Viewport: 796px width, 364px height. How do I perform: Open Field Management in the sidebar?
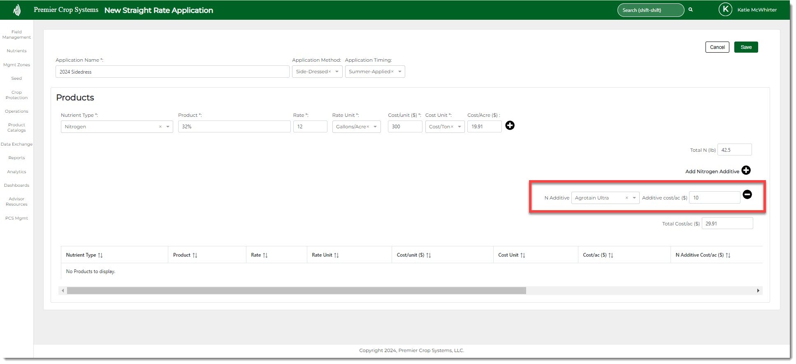pyautogui.click(x=16, y=35)
